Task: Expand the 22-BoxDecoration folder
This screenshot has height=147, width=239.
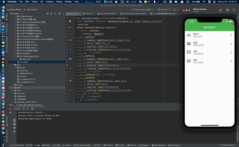Action: tap(15, 36)
